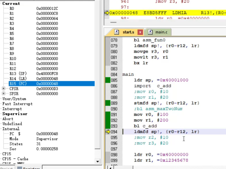Image resolution: width=226 pixels, height=169 pixels.
Task: Click the bx lr instruction
Action: pyautogui.click(x=141, y=63)
